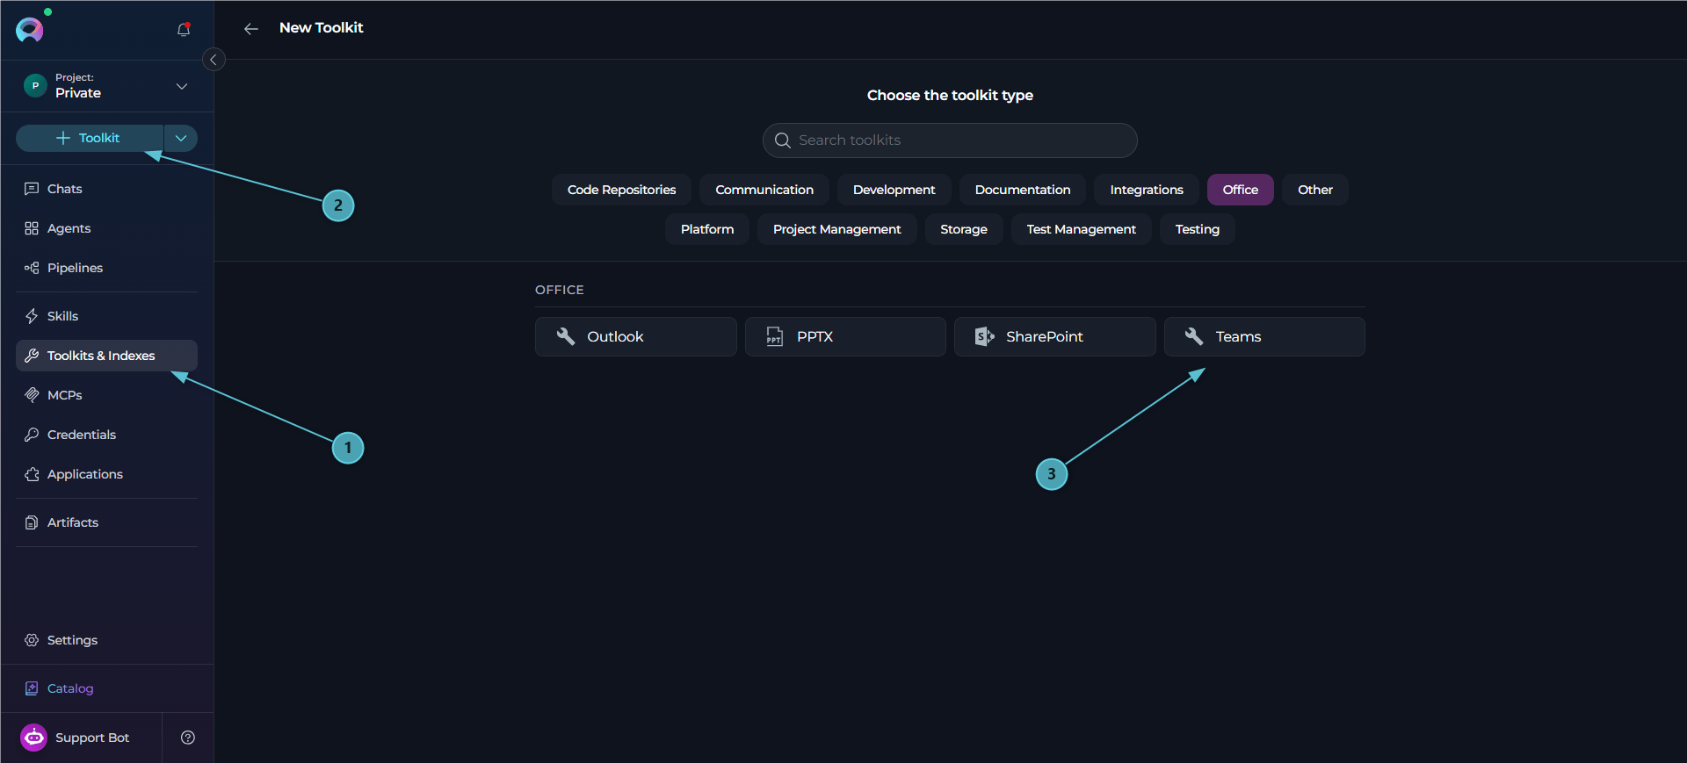Open Support Bot
This screenshot has height=763, width=1687.
click(81, 738)
